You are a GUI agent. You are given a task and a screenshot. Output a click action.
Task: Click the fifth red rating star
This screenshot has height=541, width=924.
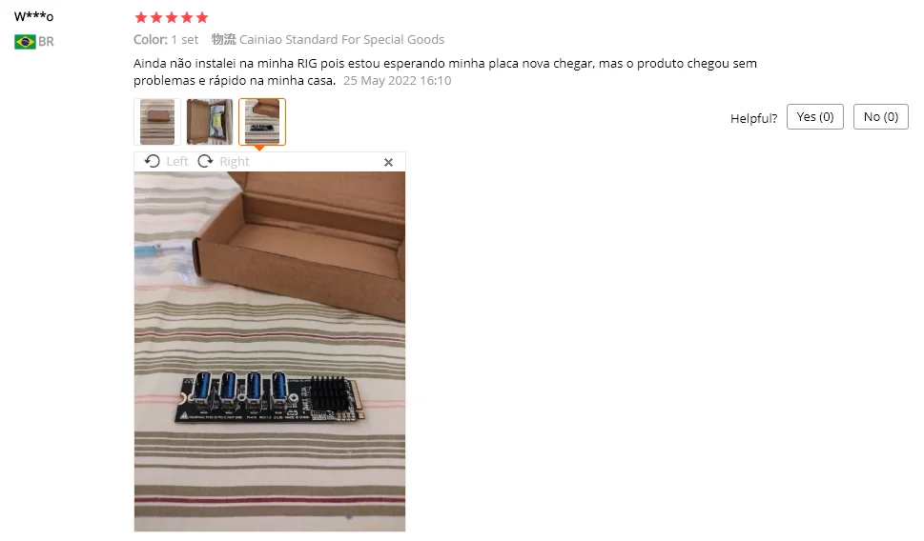[x=202, y=18]
